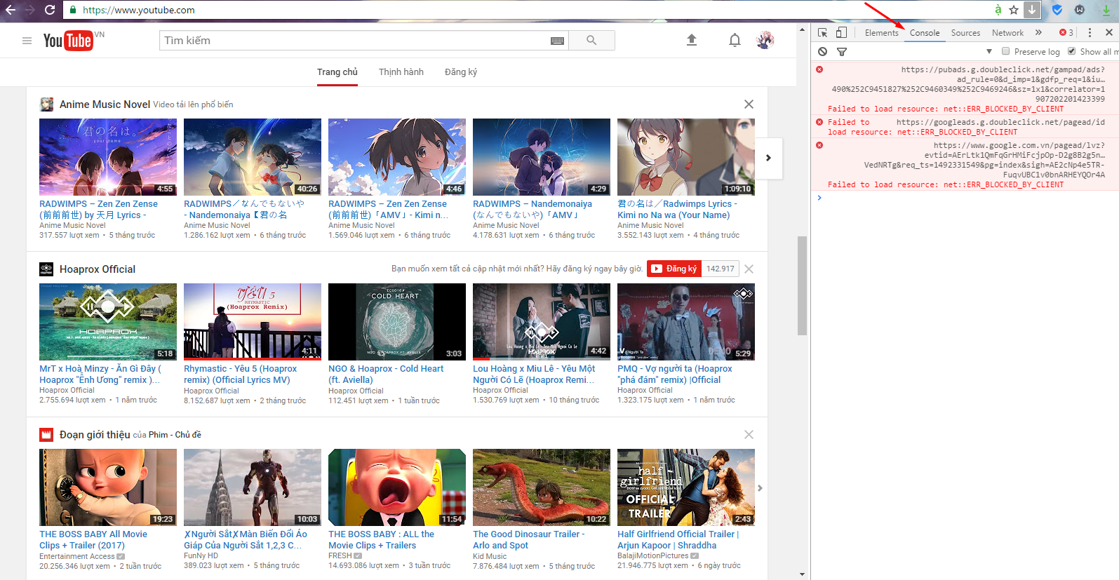Screen dimensions: 1119x580
Task: Subscribe with the red Đăng ký button
Action: (674, 269)
